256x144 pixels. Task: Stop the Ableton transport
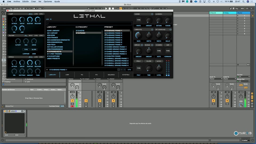[x=110, y=9]
